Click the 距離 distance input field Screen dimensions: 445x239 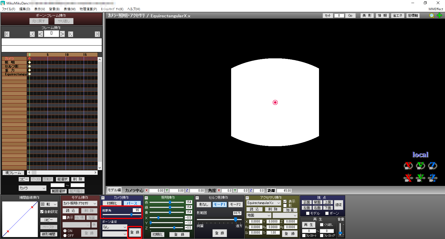(284, 191)
